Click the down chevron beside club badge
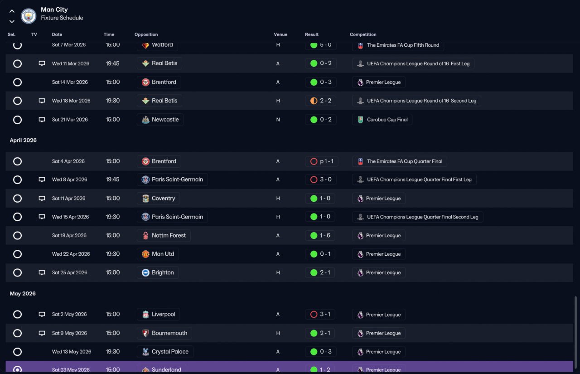The image size is (580, 374). click(12, 21)
